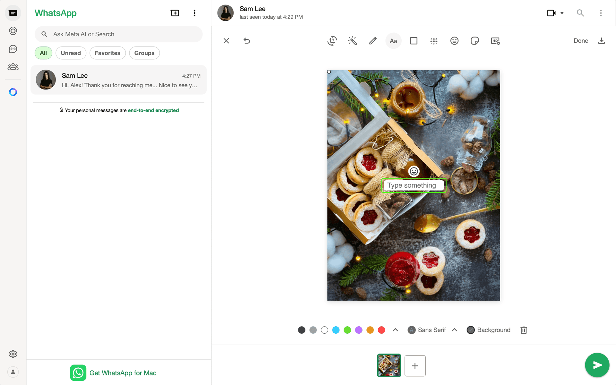This screenshot has width=616, height=385.
Task: Click Done to finish editing
Action: 581,41
